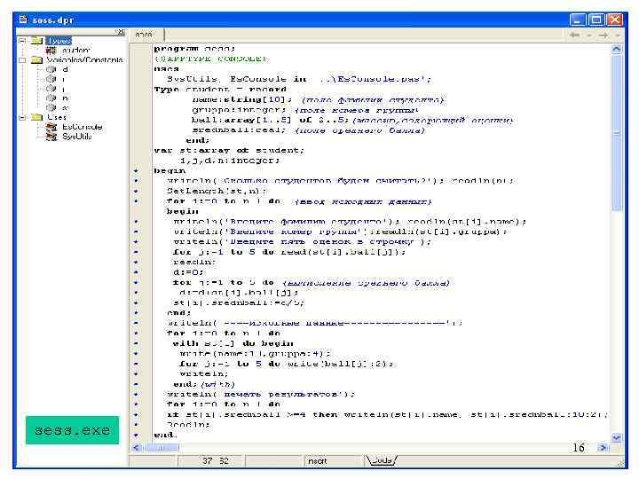Click the ball:array[1..5] of 2..5 line
This screenshot has width=639, height=479.
point(272,120)
